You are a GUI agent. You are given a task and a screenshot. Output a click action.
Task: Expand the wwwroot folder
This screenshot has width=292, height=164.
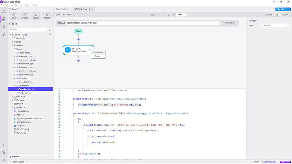[x=13, y=107]
